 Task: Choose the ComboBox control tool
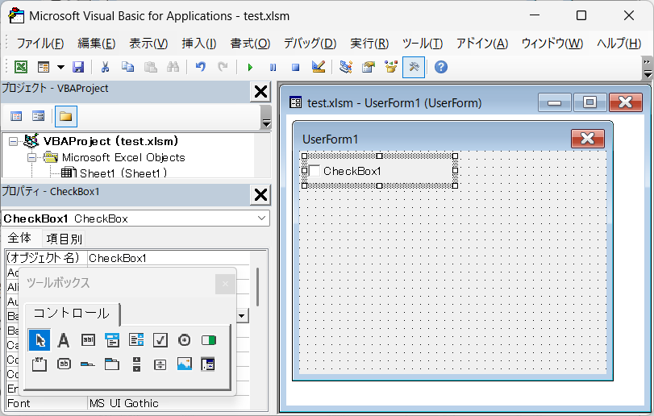[x=112, y=340]
